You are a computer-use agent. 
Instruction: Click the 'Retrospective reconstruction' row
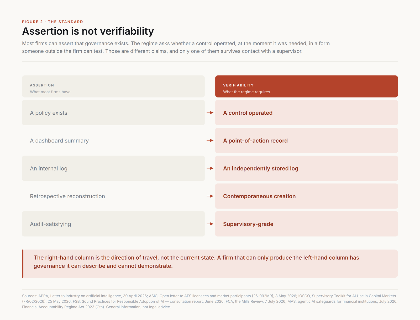pyautogui.click(x=113, y=196)
